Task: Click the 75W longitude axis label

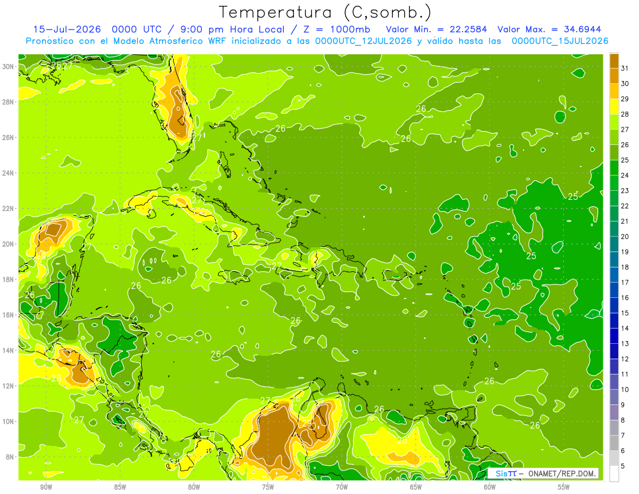Action: pos(268,487)
